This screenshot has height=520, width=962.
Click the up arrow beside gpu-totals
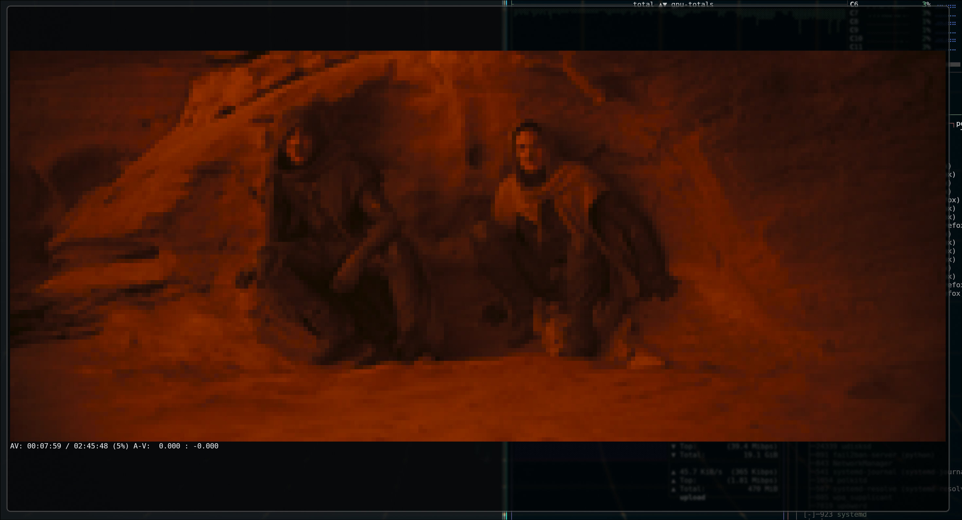point(661,5)
